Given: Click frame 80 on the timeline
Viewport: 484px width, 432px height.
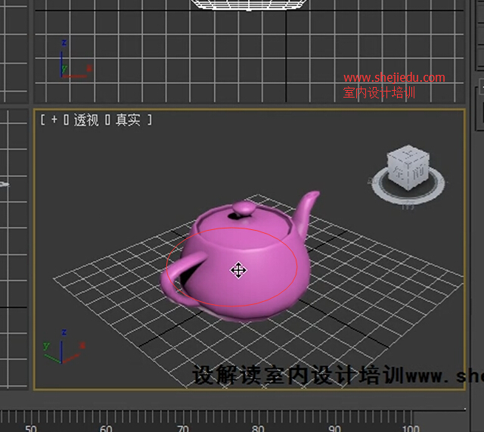Looking at the screenshot, I should (258, 429).
